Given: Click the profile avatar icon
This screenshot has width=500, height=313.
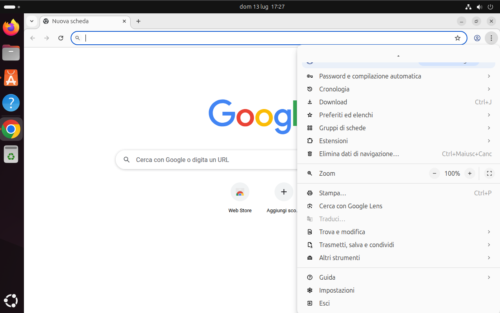Looking at the screenshot, I should tap(477, 38).
